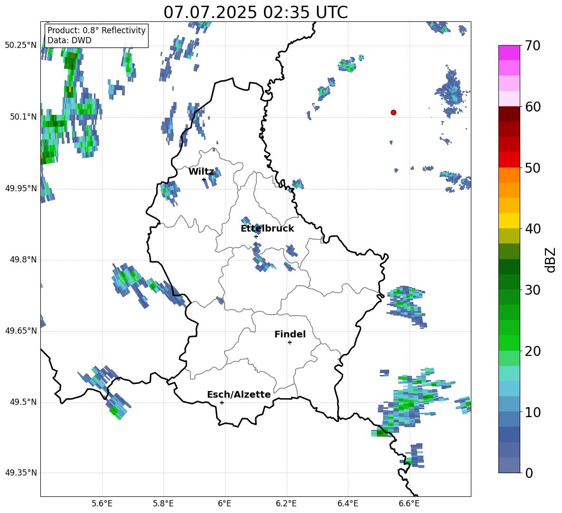Click the 49.8°N latitude label

(x=23, y=260)
